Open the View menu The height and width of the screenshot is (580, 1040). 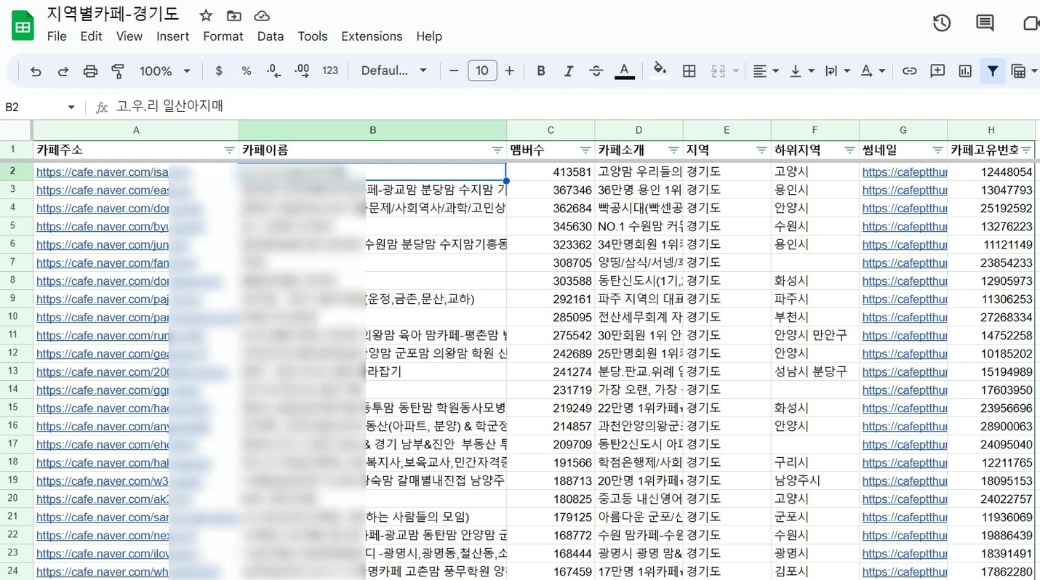pyautogui.click(x=129, y=36)
